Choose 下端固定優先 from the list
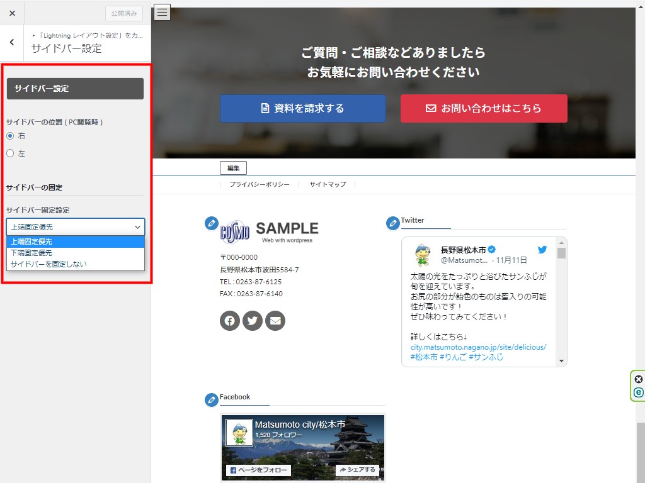The image size is (645, 483). click(31, 253)
